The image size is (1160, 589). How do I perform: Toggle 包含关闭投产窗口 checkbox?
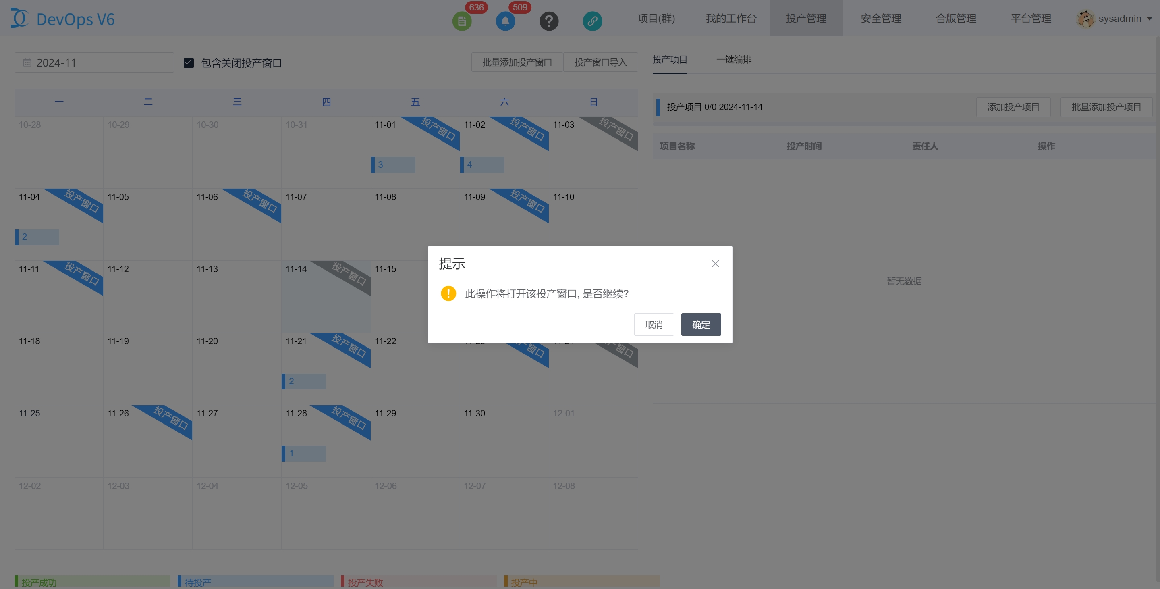click(189, 63)
